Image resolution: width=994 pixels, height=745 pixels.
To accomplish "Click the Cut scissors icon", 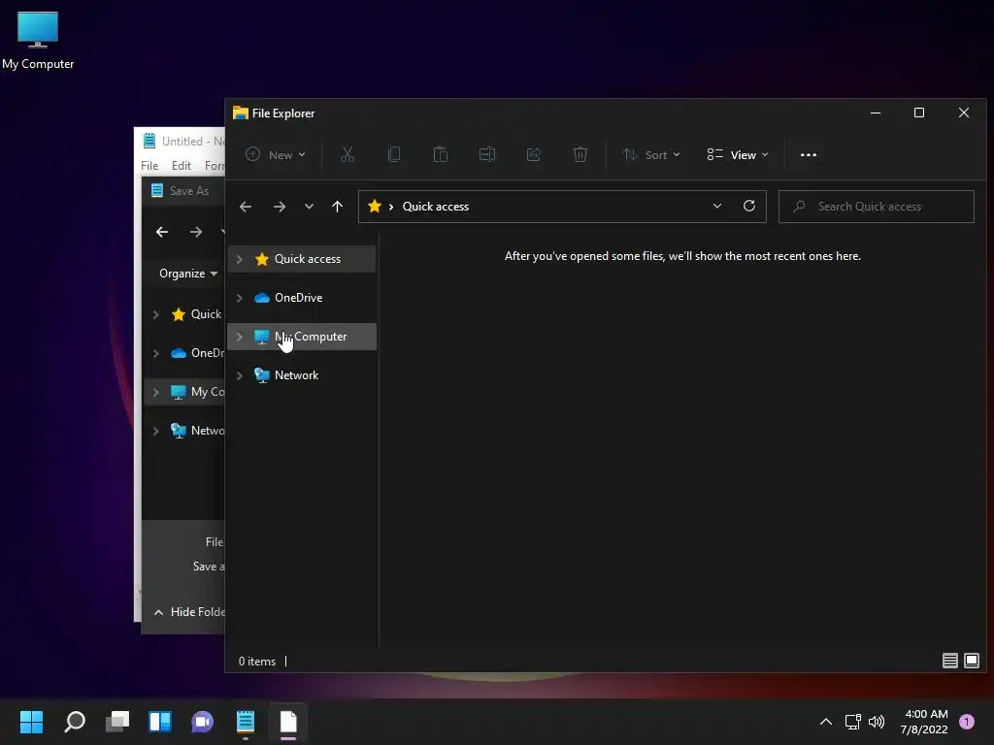I will point(348,154).
